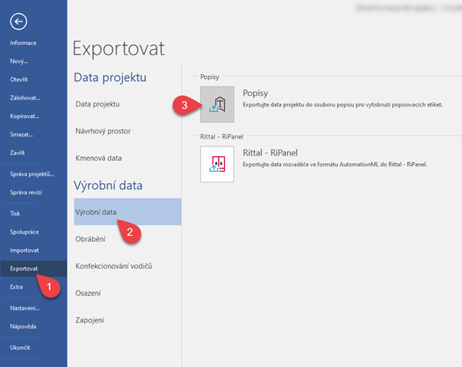Screen dimensions: 462x367
Task: Open the Otevřít menu entry
Action: pos(21,80)
